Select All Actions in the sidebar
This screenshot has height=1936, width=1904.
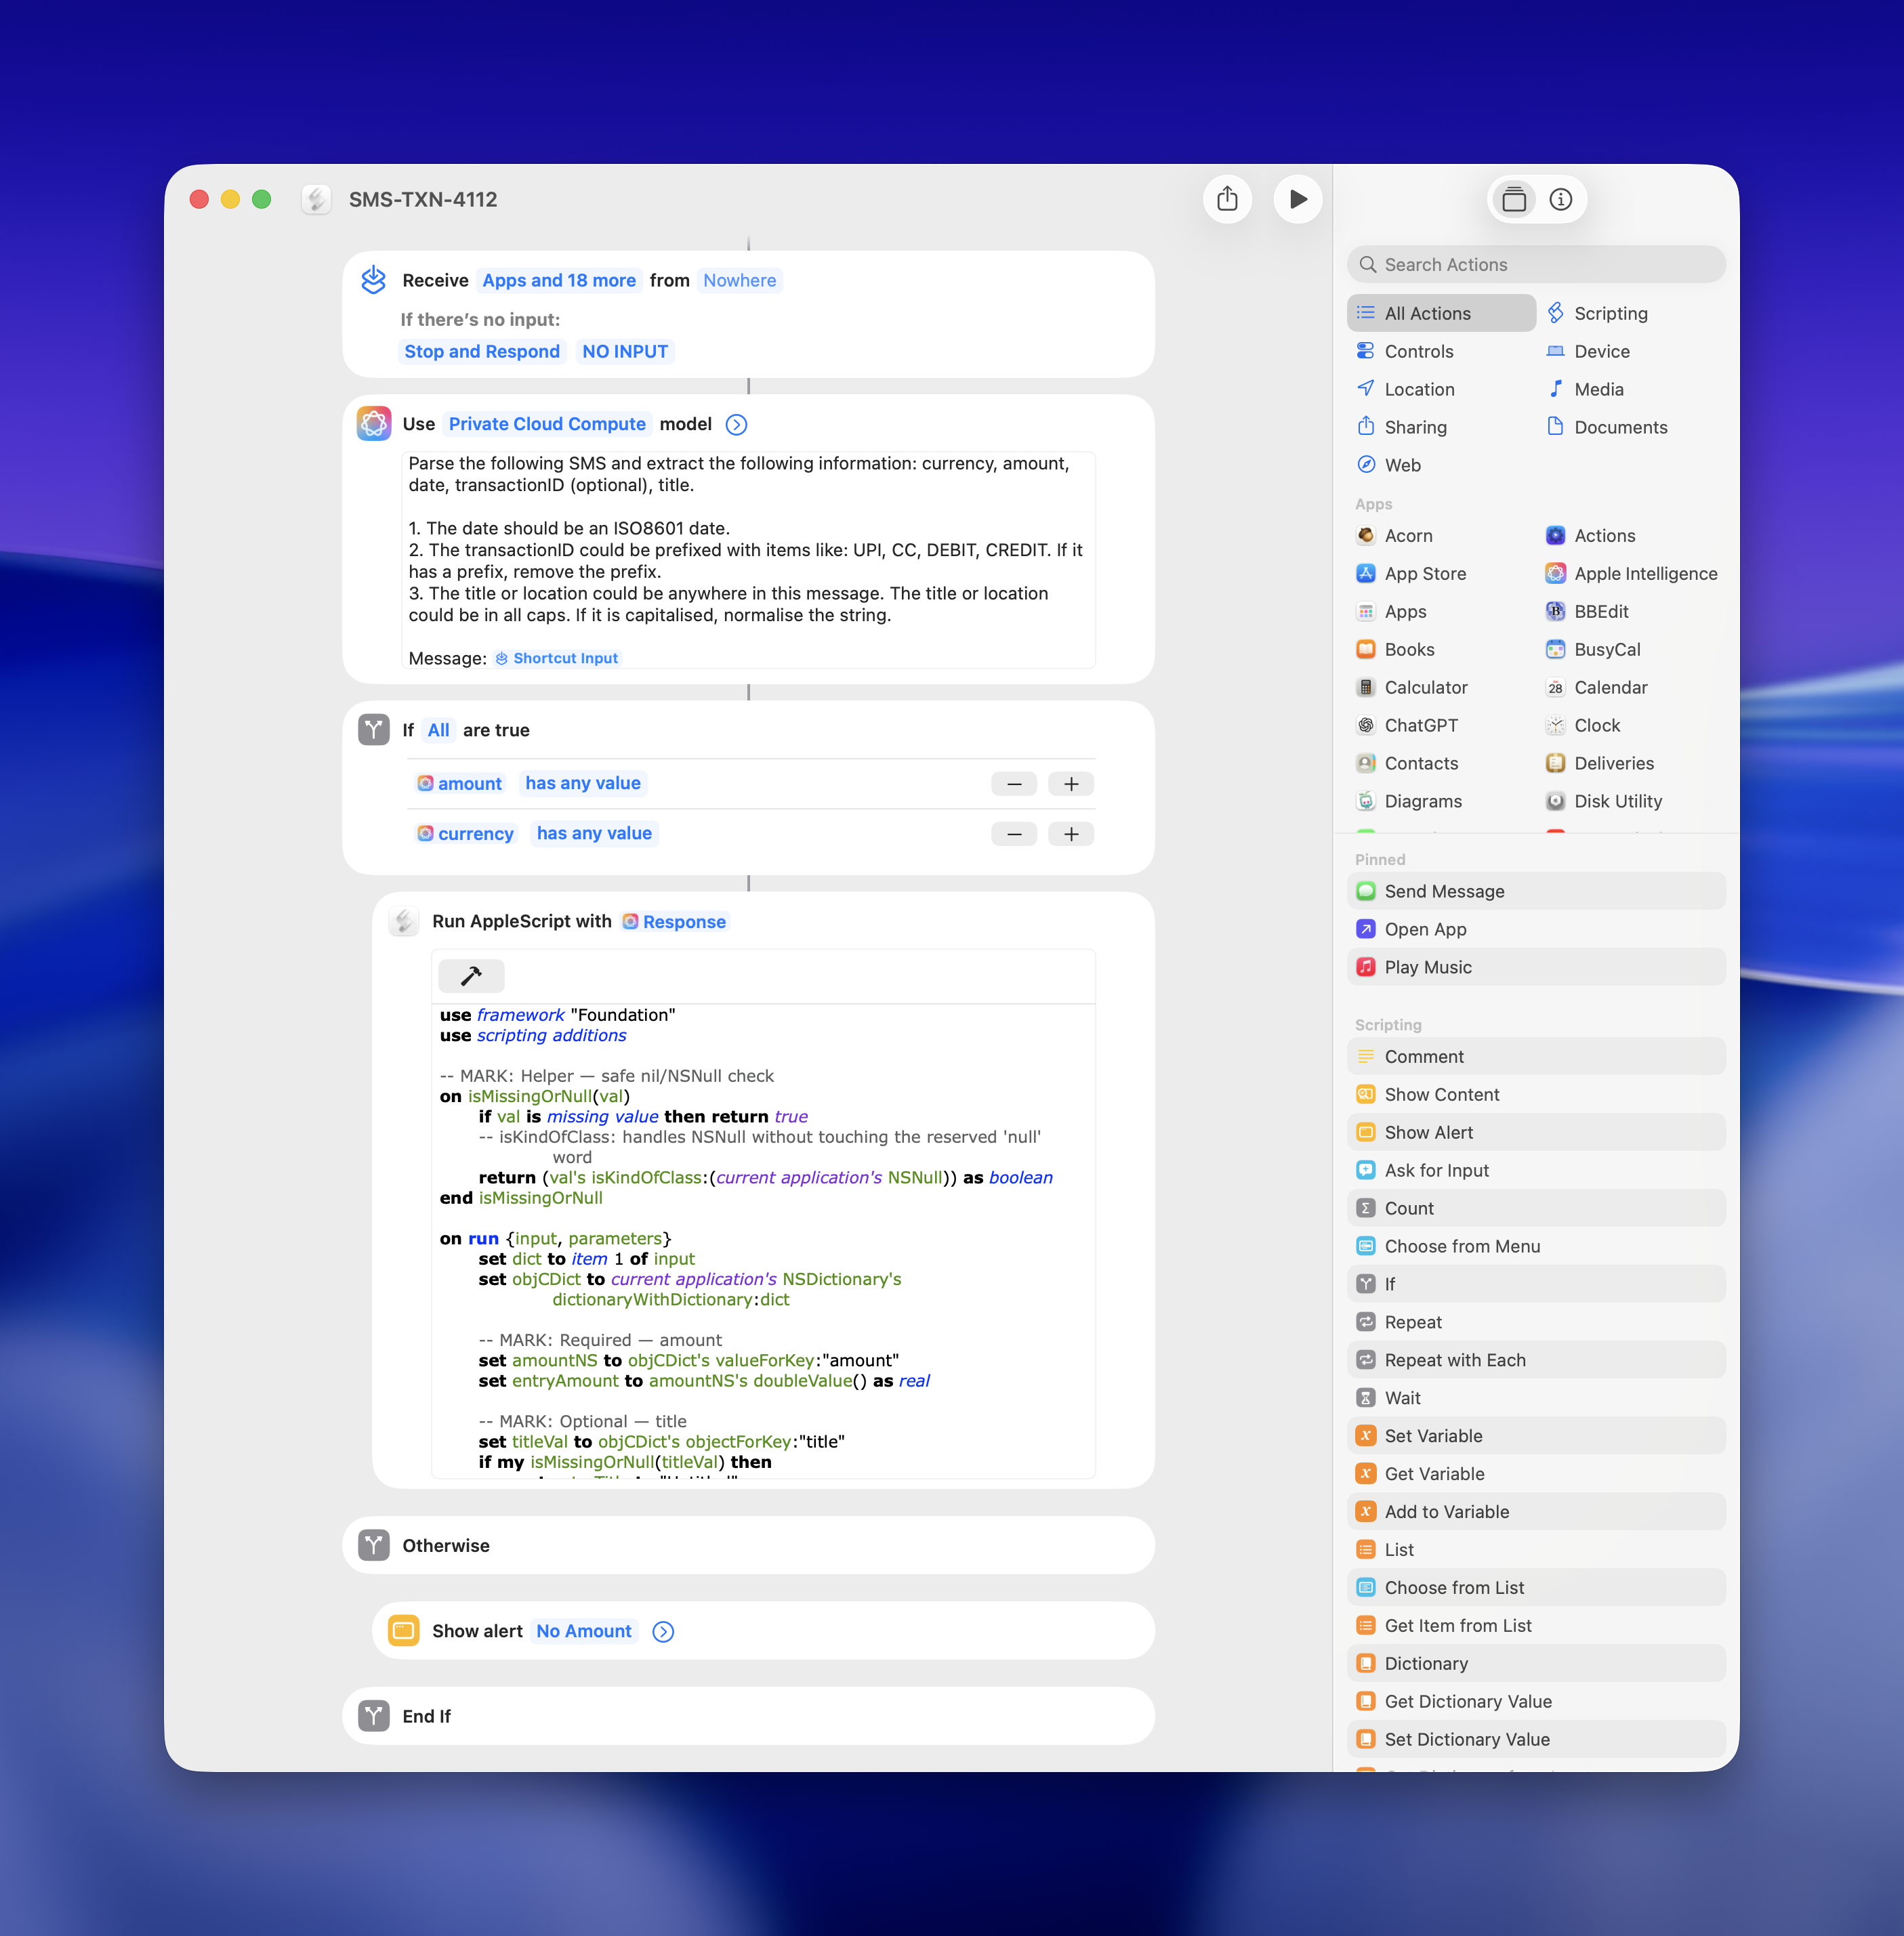1428,313
